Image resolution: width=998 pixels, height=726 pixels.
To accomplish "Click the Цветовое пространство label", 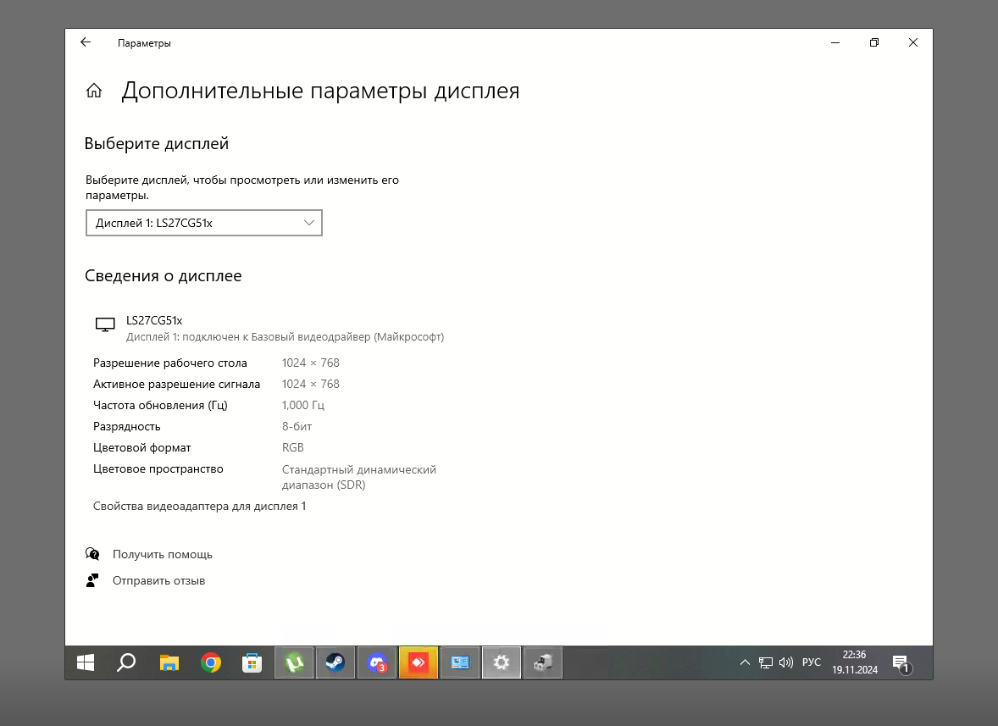I will pos(158,469).
